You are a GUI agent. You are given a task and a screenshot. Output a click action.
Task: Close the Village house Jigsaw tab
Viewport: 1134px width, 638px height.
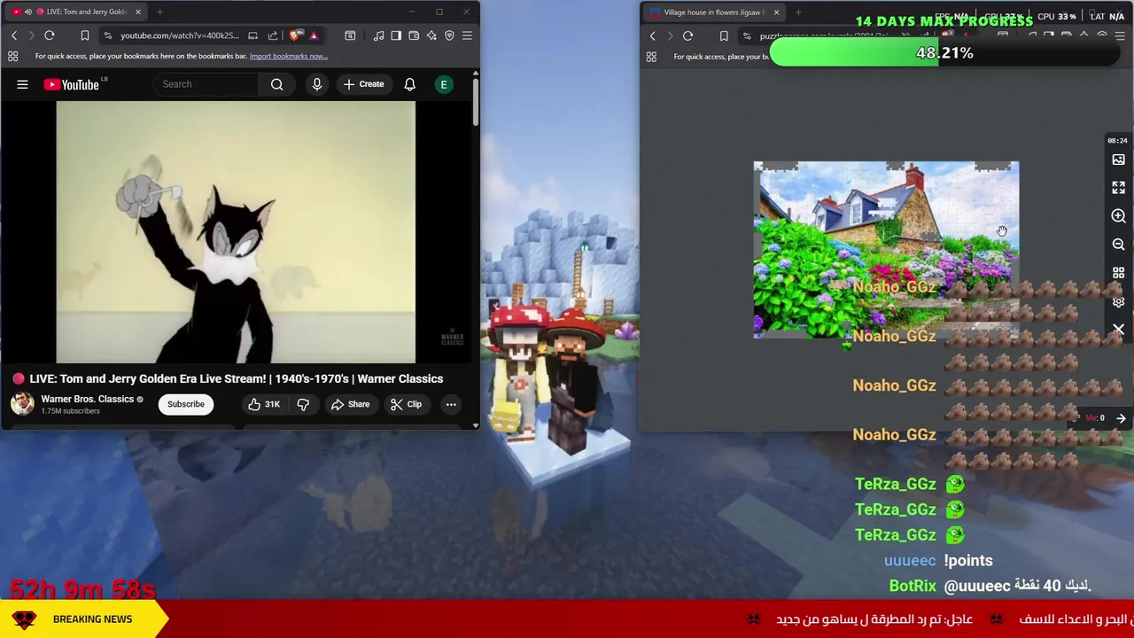click(776, 12)
